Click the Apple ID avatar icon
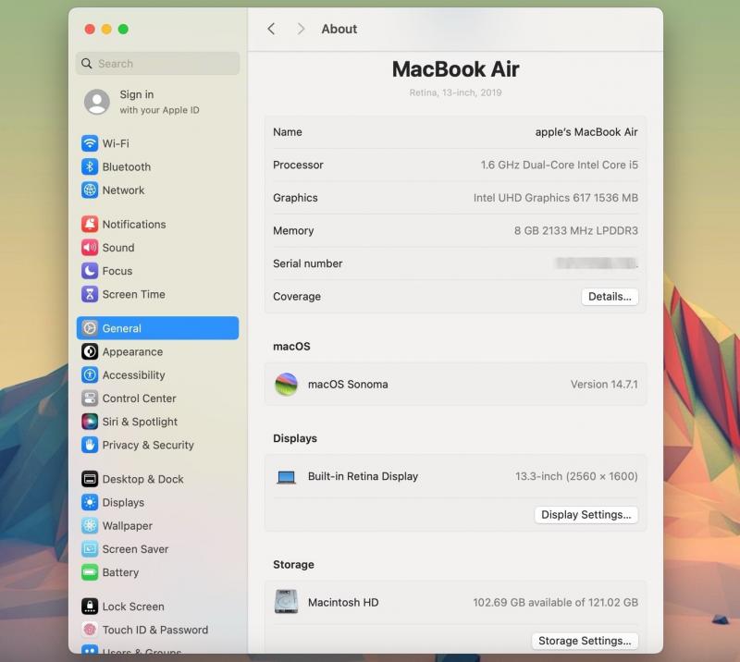Viewport: 740px width, 662px height. 97,102
